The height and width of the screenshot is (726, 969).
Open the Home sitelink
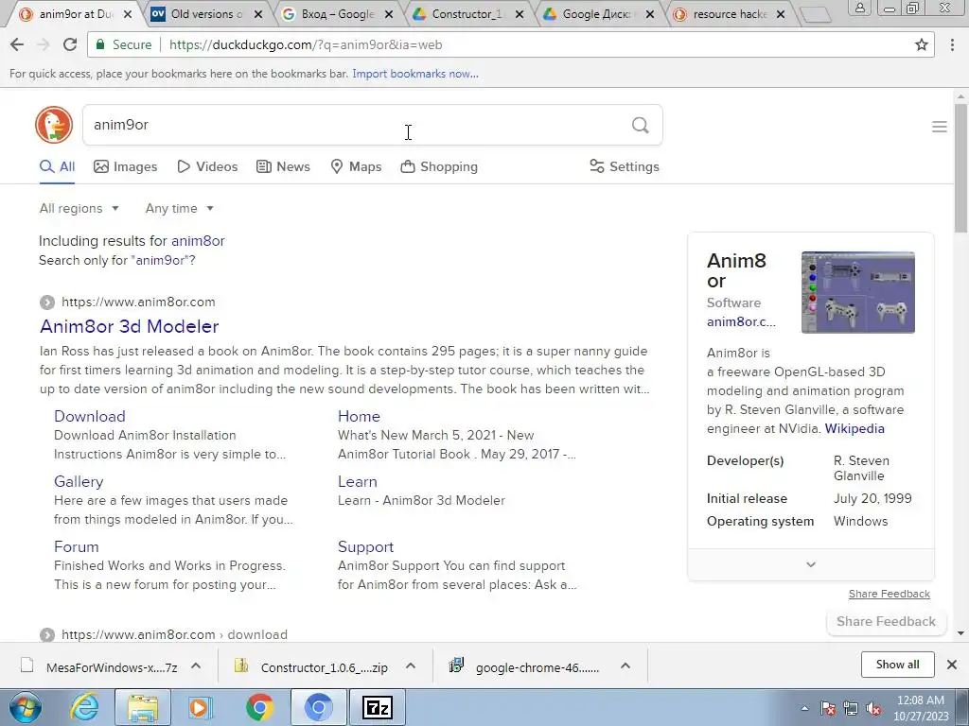click(359, 417)
